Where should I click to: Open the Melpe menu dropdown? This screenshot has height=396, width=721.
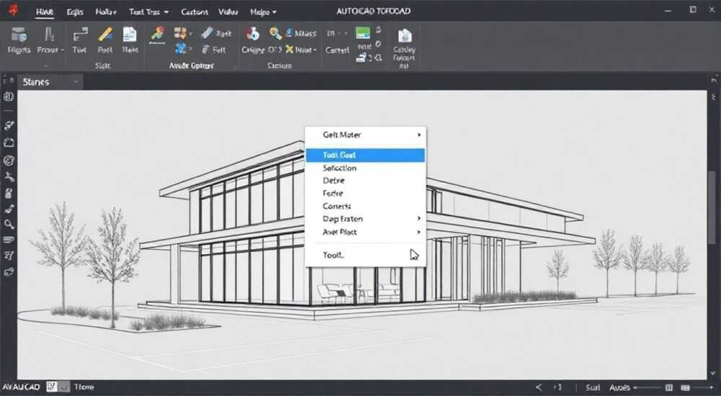tap(263, 12)
